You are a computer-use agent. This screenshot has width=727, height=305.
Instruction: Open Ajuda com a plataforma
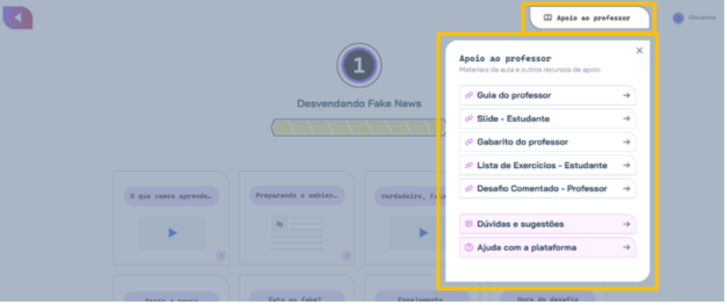pos(548,248)
